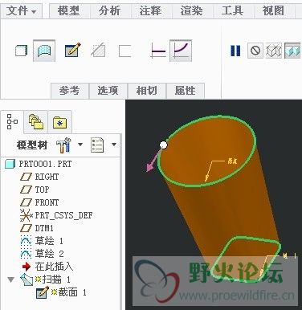Open model tree settings hammer icon
This screenshot has width=302, height=310.
pyautogui.click(x=63, y=145)
